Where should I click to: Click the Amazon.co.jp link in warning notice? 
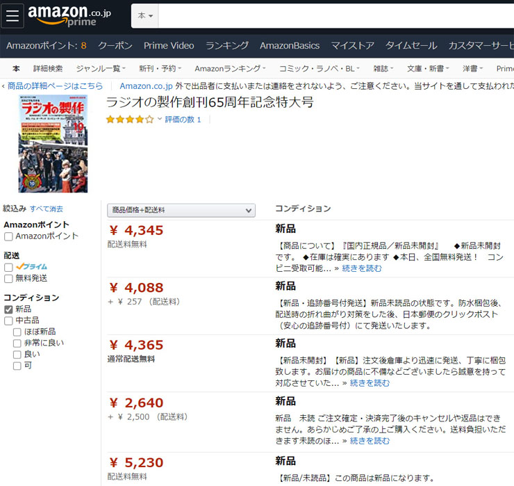pyautogui.click(x=146, y=86)
